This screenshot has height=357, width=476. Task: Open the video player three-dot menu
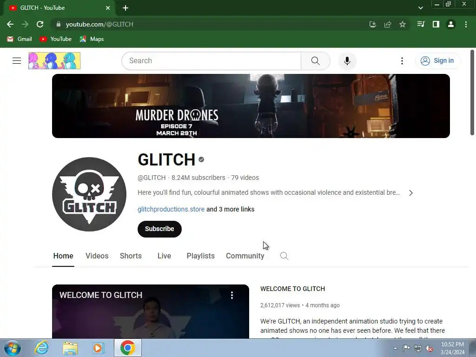click(x=232, y=295)
